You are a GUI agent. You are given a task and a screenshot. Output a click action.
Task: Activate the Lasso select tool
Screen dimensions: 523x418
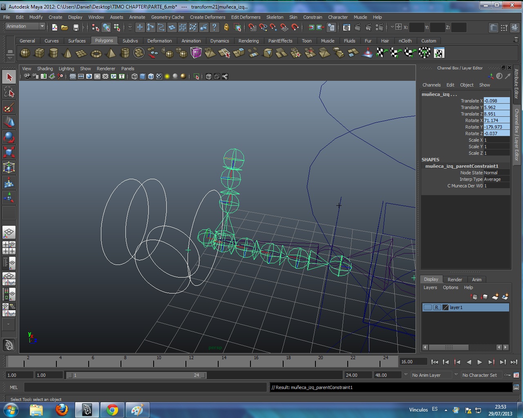tap(9, 93)
